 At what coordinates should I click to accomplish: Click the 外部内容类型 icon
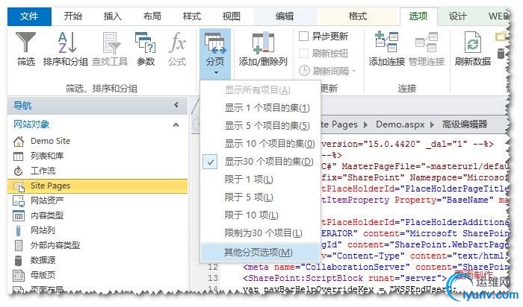point(19,245)
